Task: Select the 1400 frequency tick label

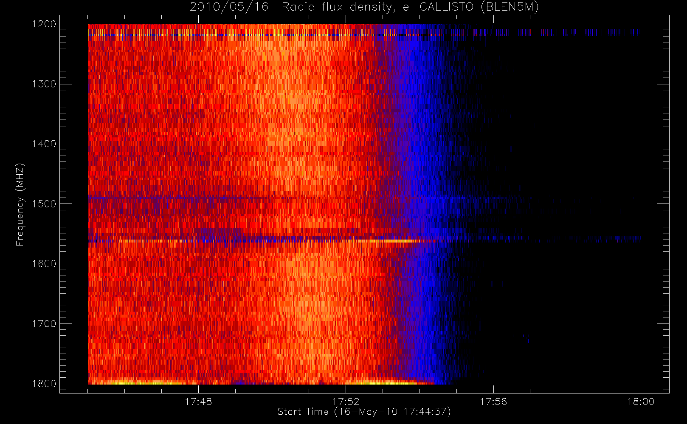Action: pos(44,144)
